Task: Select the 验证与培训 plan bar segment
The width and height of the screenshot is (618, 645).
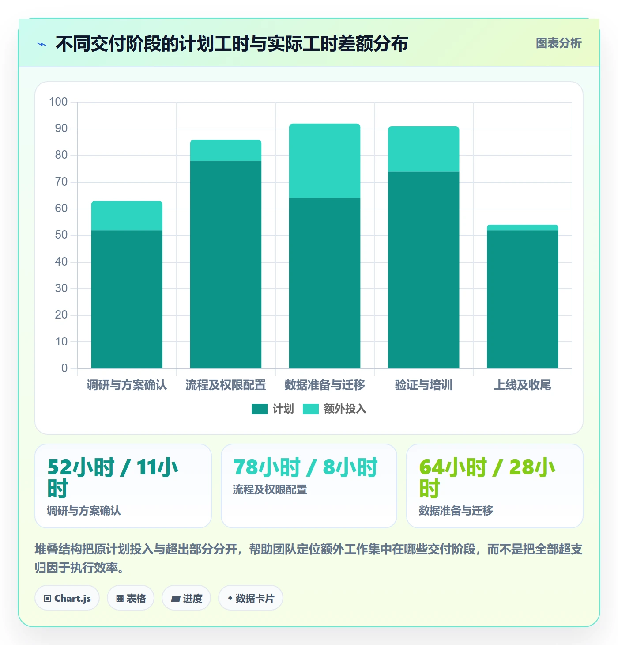Action: tap(423, 270)
